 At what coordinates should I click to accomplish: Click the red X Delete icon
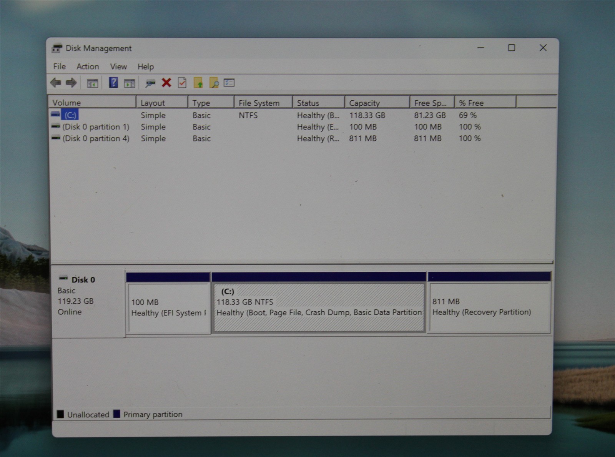tap(166, 83)
